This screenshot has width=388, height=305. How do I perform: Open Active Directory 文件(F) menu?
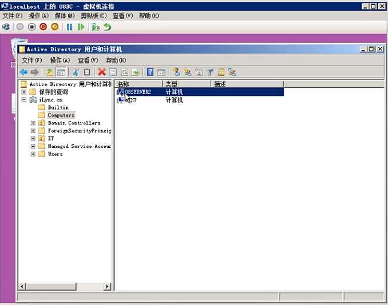pos(32,60)
